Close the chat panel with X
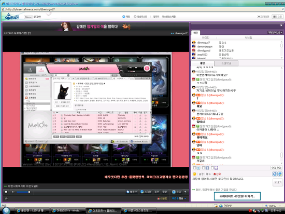The width and height of the screenshot is (285, 214). 281,25
